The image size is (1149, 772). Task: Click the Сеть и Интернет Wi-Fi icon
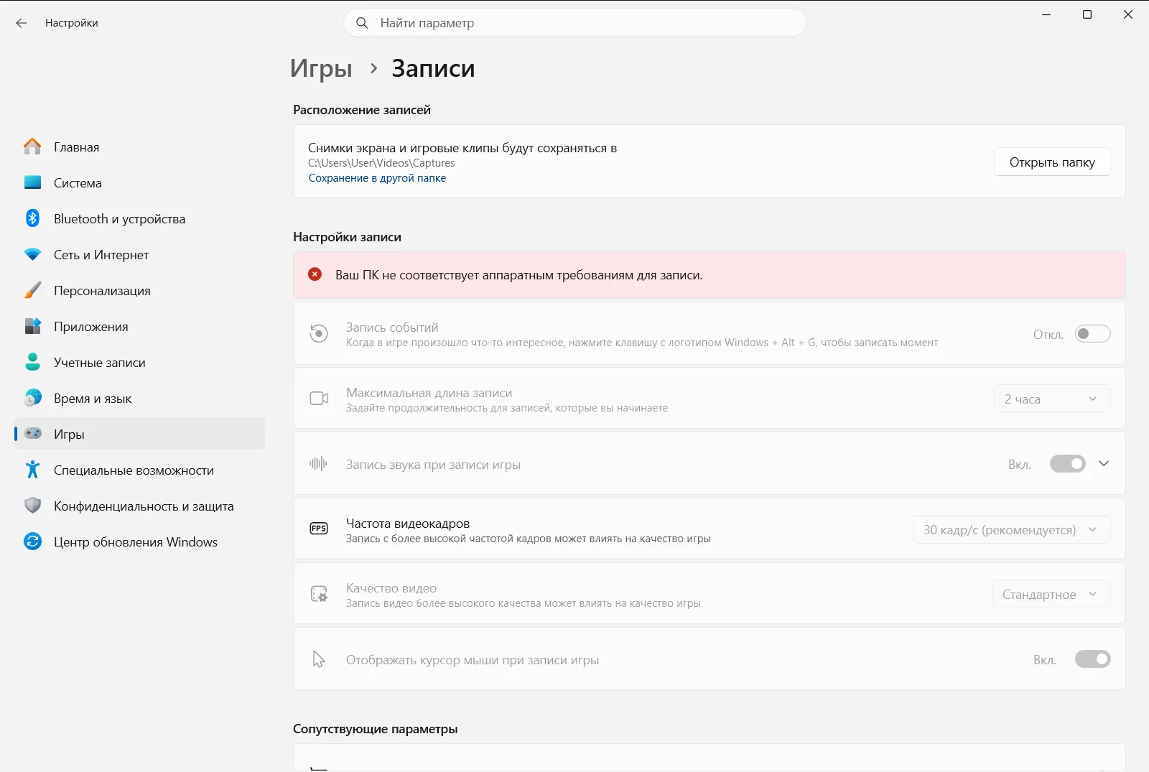click(32, 254)
